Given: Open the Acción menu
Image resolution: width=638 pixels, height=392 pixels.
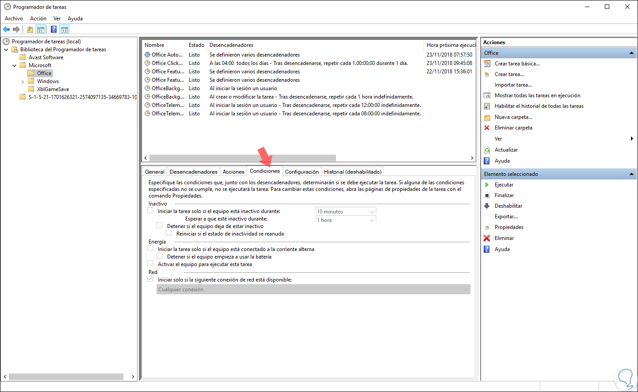Looking at the screenshot, I should click(38, 18).
